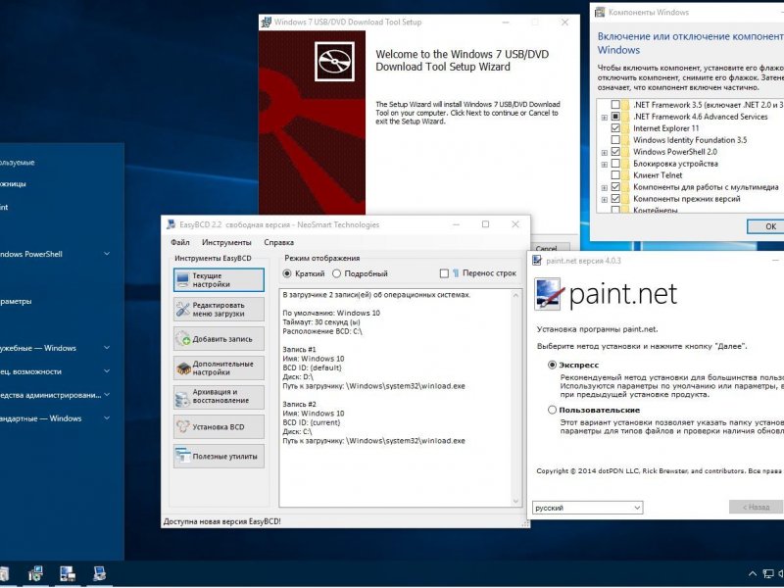784x588 pixels.
Task: Enable the Клиент Telnet checkbox
Action: [x=615, y=175]
